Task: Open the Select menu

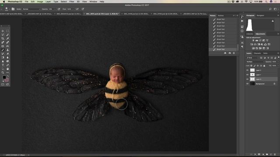Action: (x=63, y=2)
